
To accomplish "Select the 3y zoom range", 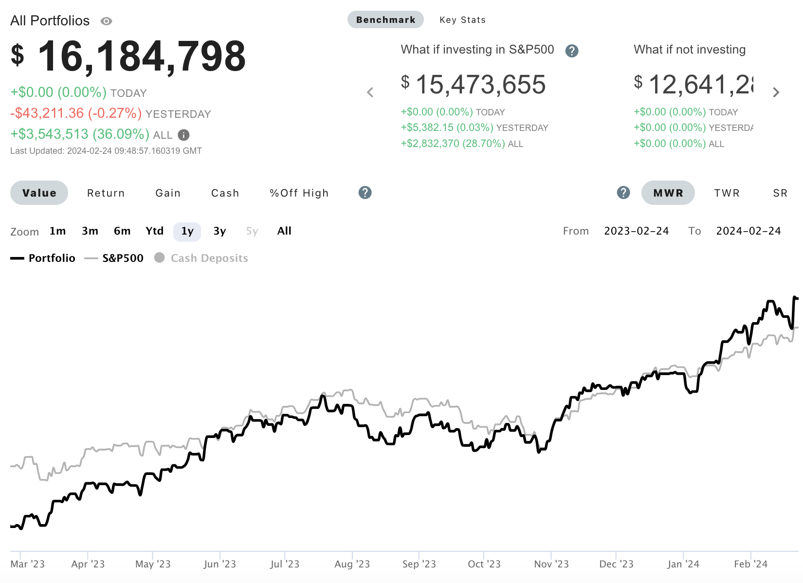I will tap(219, 231).
